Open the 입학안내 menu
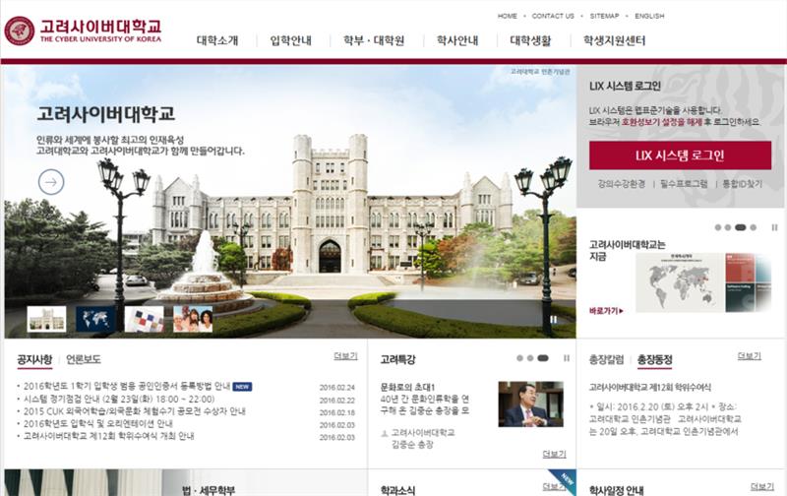787x496 pixels. pos(291,40)
